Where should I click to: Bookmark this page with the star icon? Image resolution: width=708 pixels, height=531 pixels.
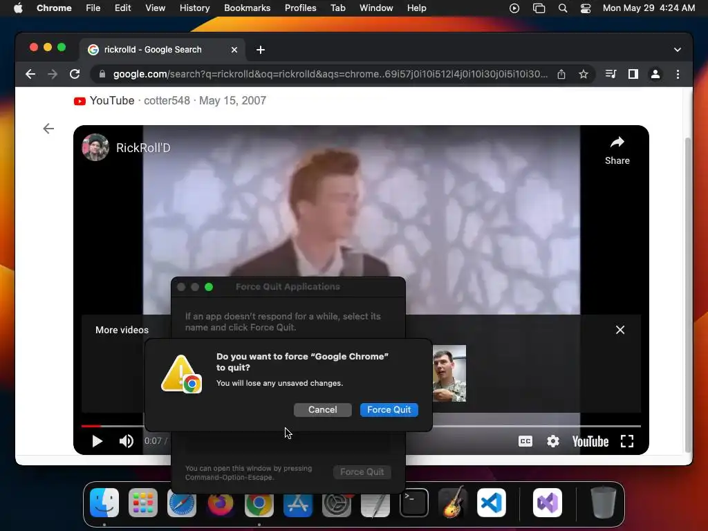click(584, 74)
